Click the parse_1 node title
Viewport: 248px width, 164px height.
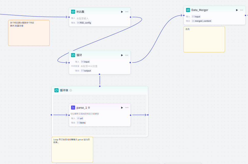pos(82,108)
